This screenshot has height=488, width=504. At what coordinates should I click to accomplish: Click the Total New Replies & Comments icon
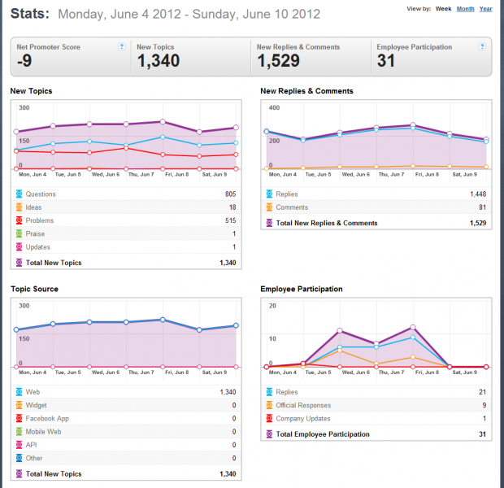tap(269, 223)
